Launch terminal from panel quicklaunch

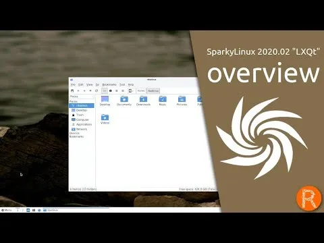[34, 210]
